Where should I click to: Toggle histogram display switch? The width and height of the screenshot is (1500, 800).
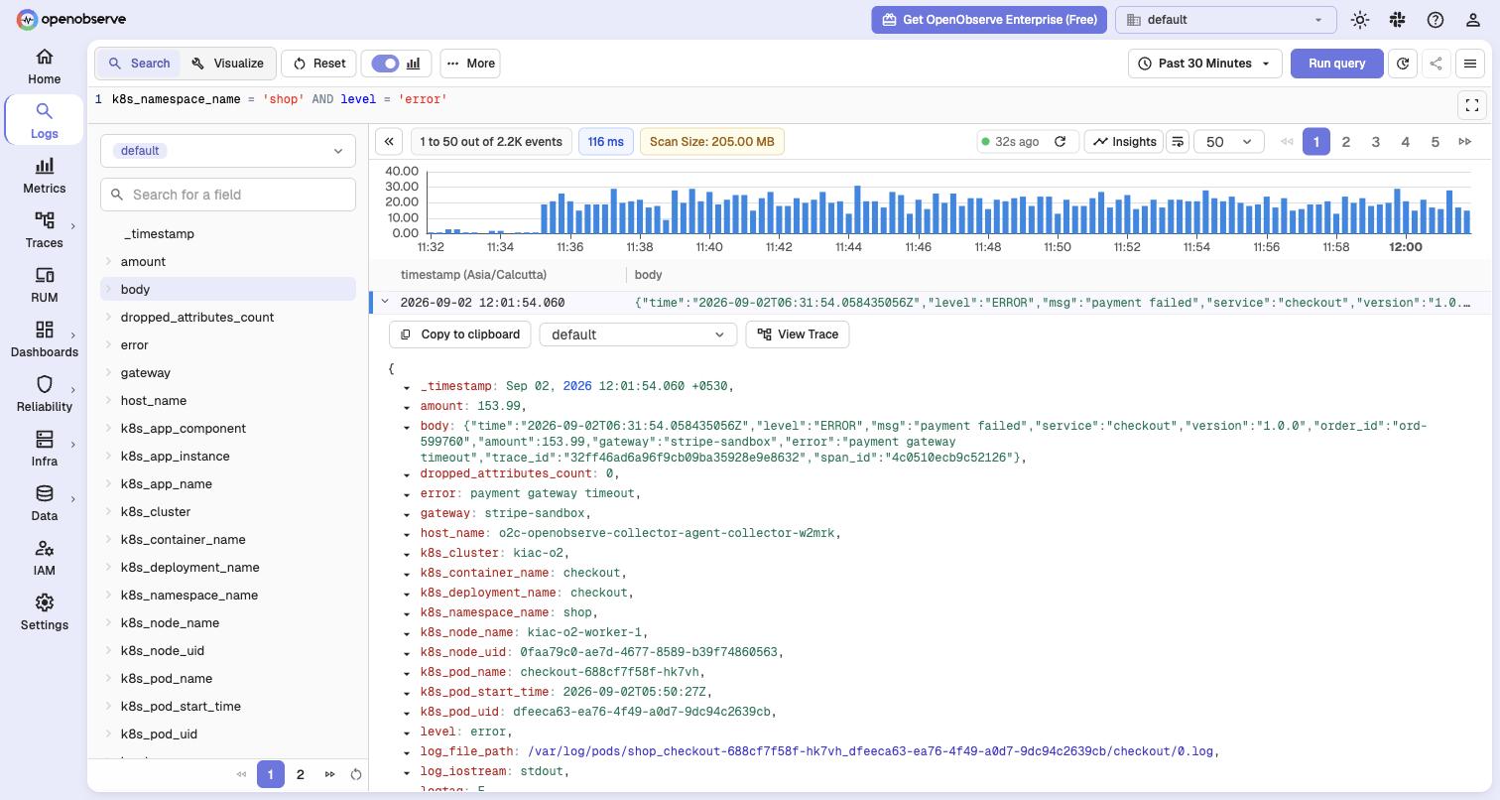tap(385, 64)
